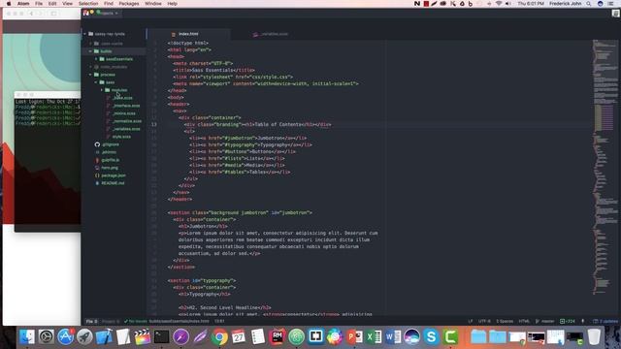Click the 2 Spaces indentation setting
The image size is (621, 349).
click(x=505, y=321)
